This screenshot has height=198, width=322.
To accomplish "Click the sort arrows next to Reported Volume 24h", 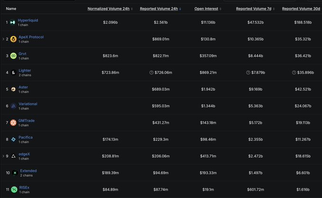I will (180, 9).
